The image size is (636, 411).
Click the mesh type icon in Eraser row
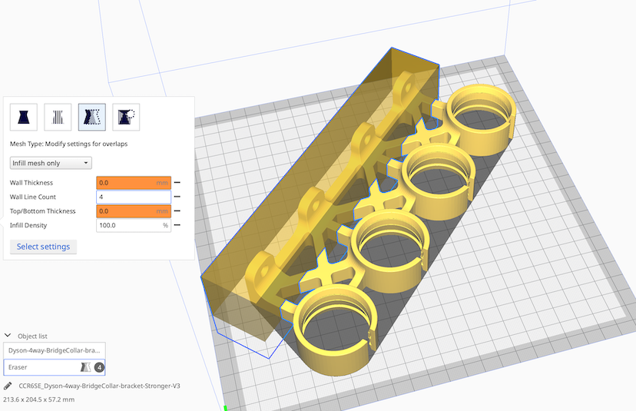(85, 367)
